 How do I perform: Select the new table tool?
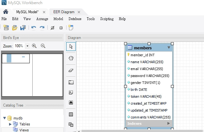[x=71, y=114]
